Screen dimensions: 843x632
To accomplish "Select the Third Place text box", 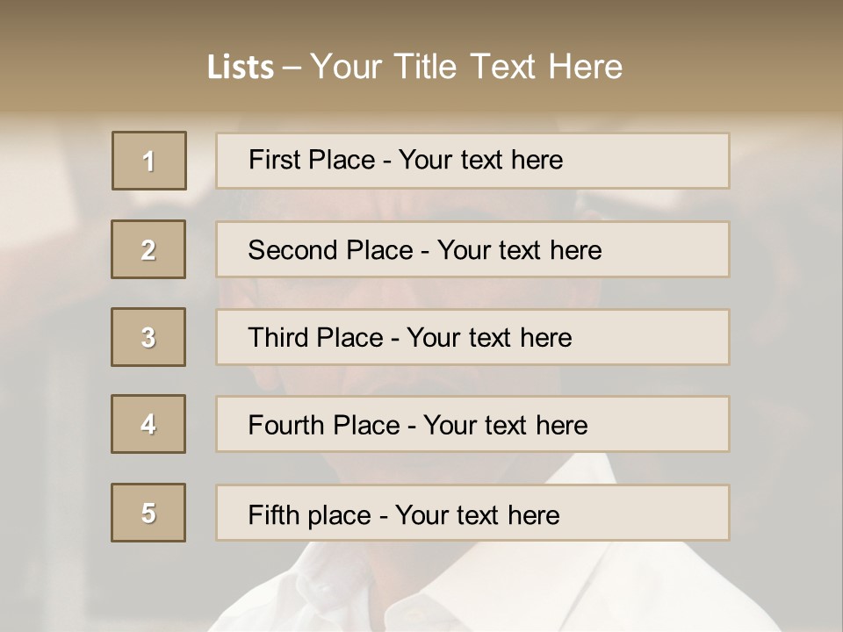I will click(x=472, y=337).
